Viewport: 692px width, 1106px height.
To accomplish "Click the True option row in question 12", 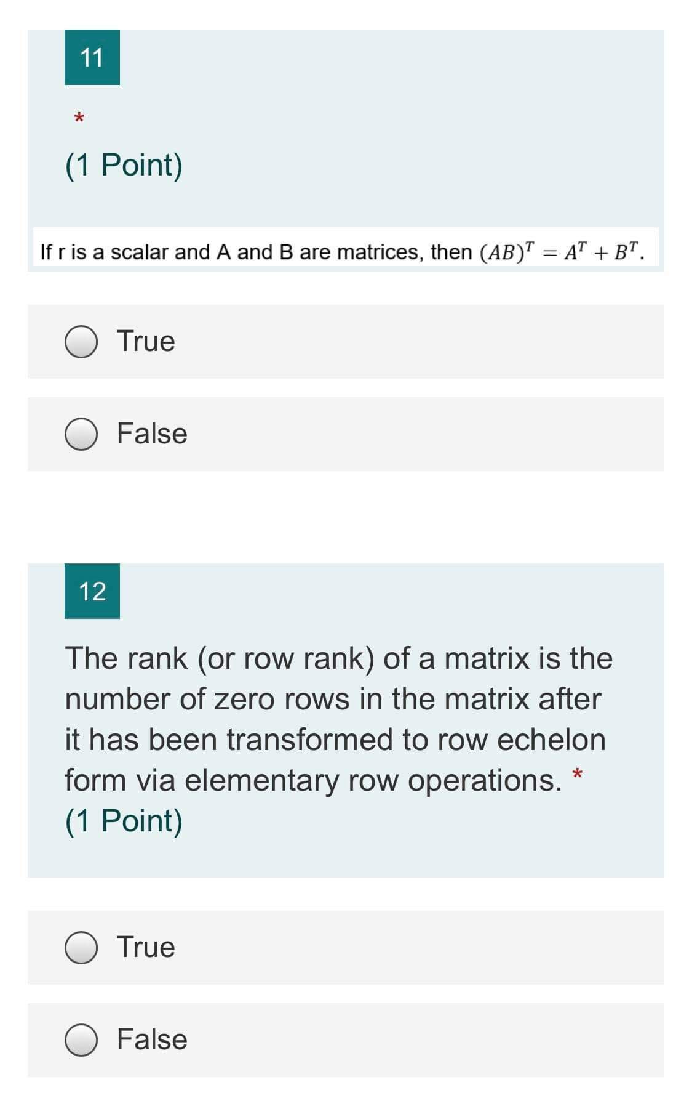I will pos(344,947).
